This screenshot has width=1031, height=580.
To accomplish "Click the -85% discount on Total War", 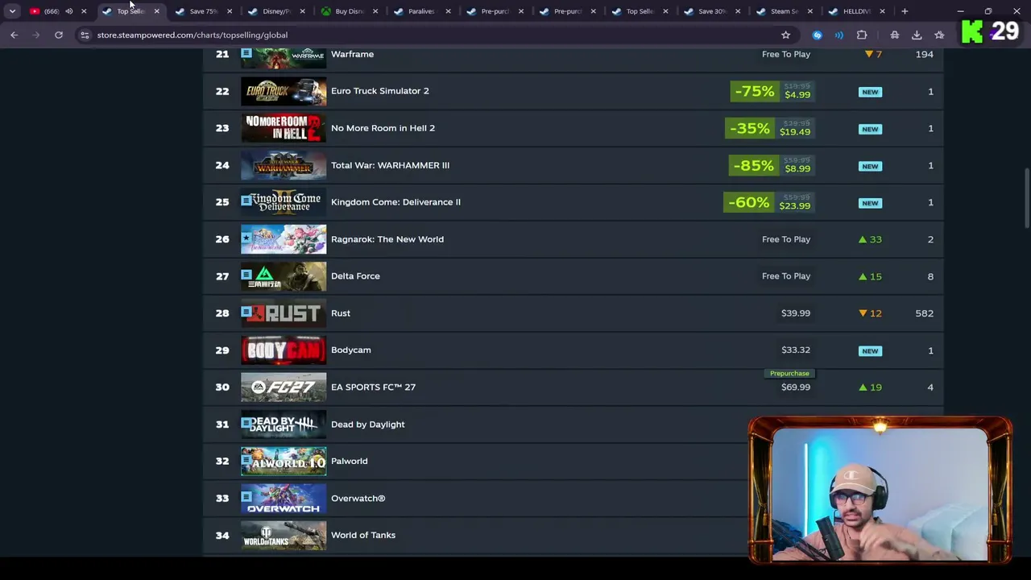I will (x=754, y=165).
